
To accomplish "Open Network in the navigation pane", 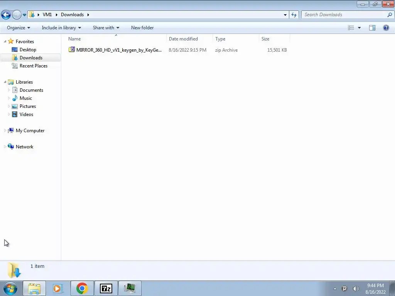I will coord(24,147).
